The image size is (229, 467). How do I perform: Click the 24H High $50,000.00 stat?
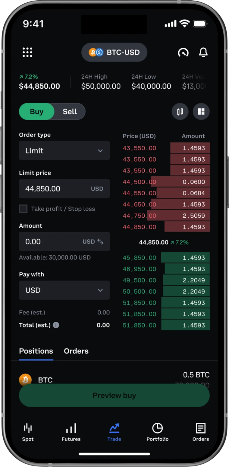[101, 82]
